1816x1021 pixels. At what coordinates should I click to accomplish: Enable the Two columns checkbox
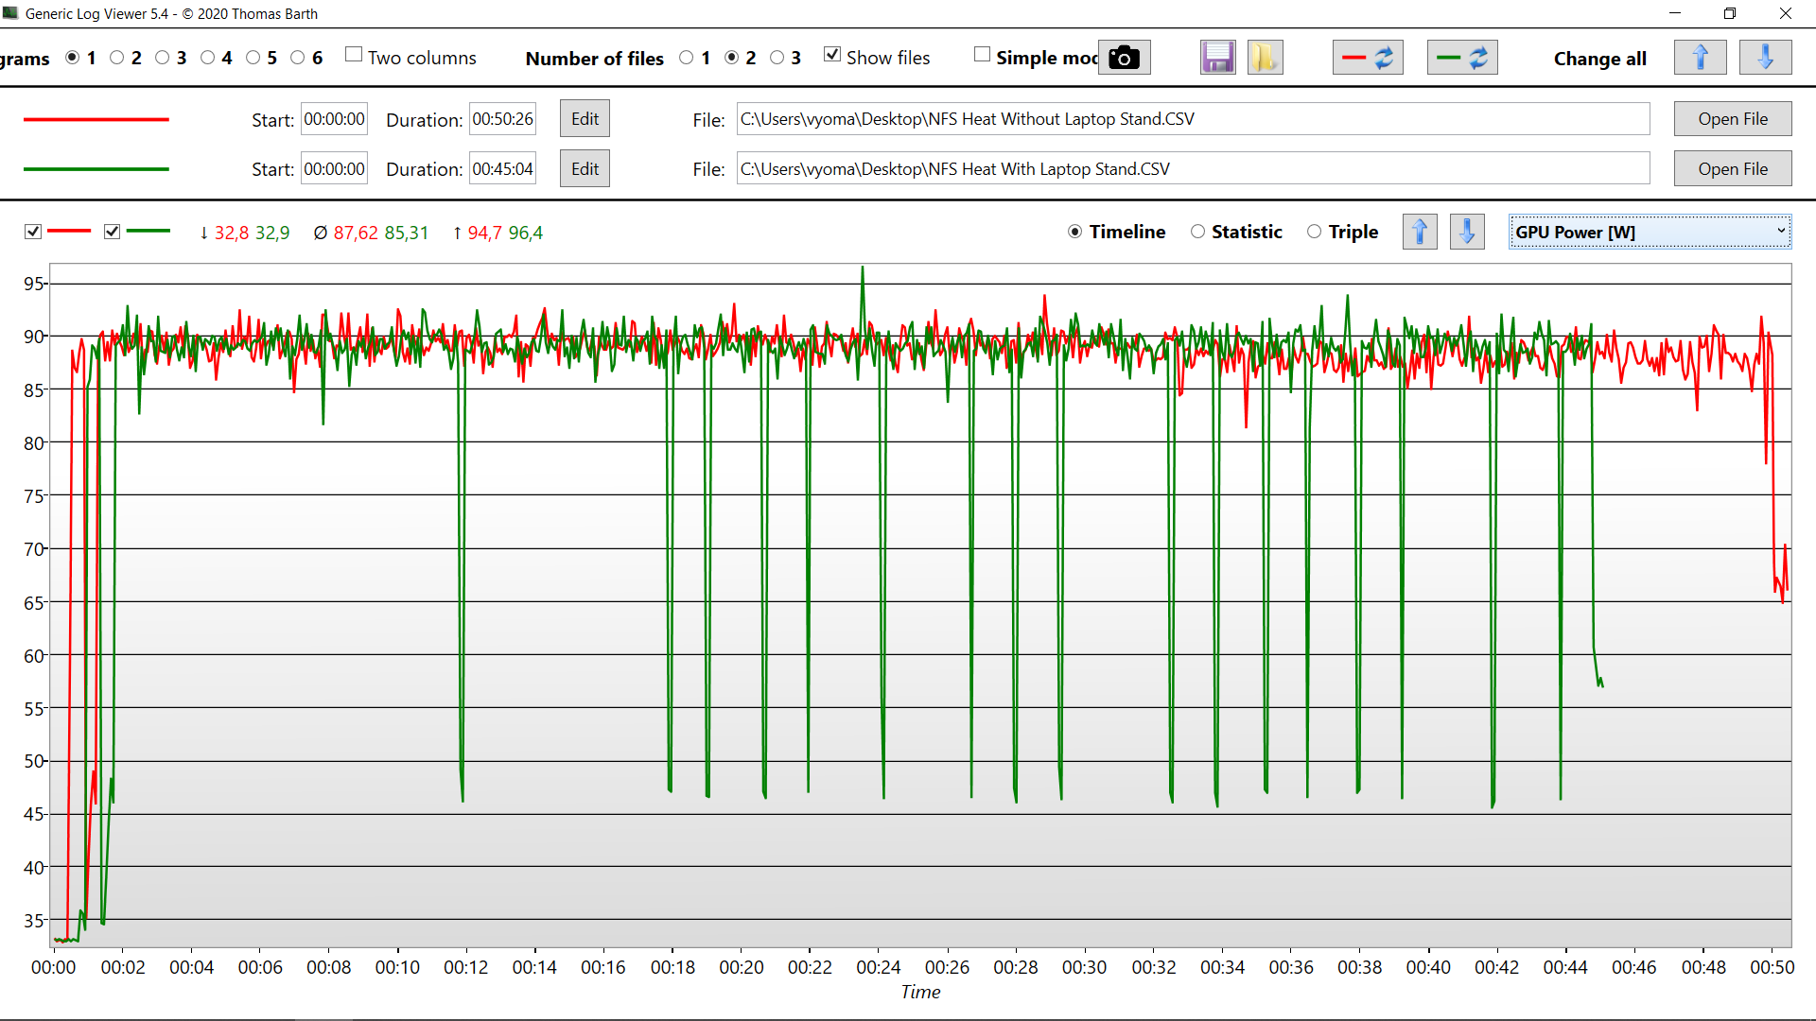tap(354, 55)
